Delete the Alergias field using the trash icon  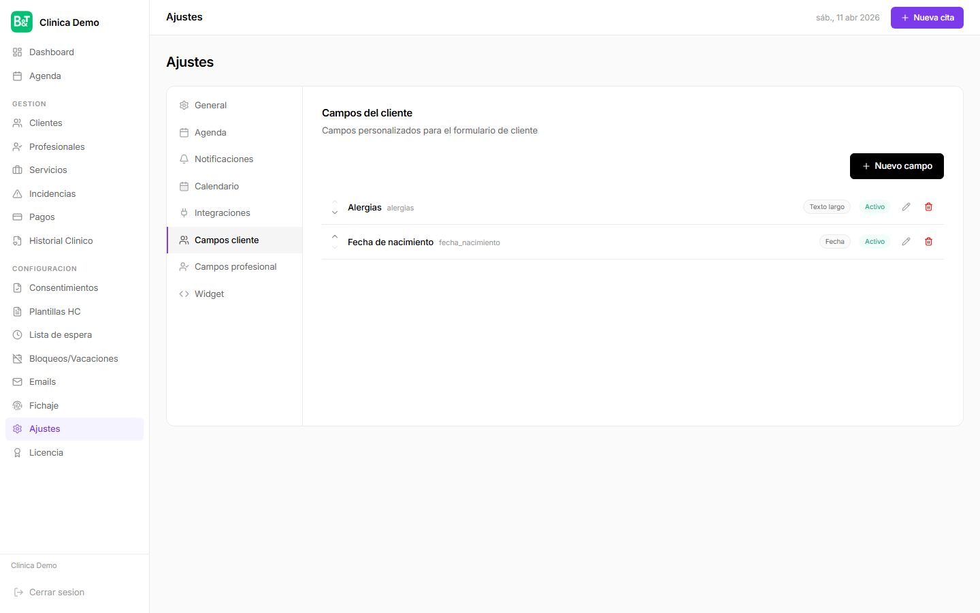click(x=928, y=207)
